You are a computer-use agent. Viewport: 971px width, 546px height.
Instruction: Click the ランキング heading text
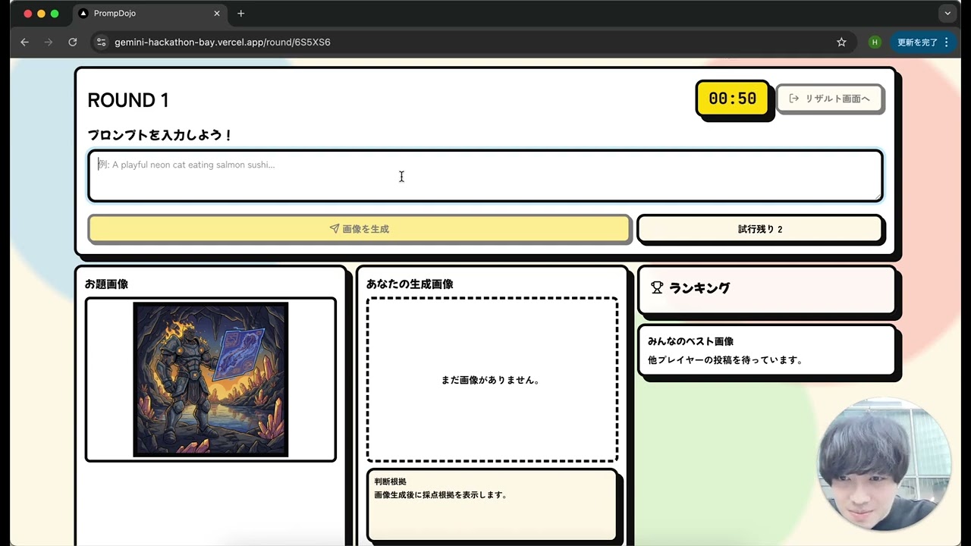699,287
